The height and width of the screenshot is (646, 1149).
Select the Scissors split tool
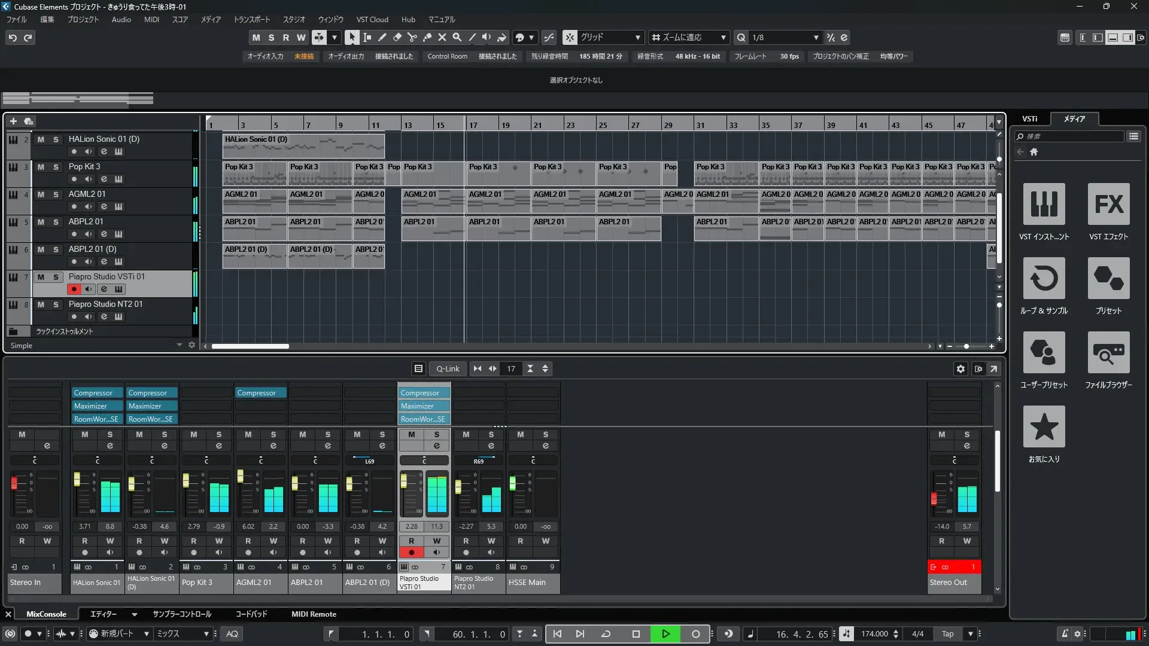(x=412, y=37)
